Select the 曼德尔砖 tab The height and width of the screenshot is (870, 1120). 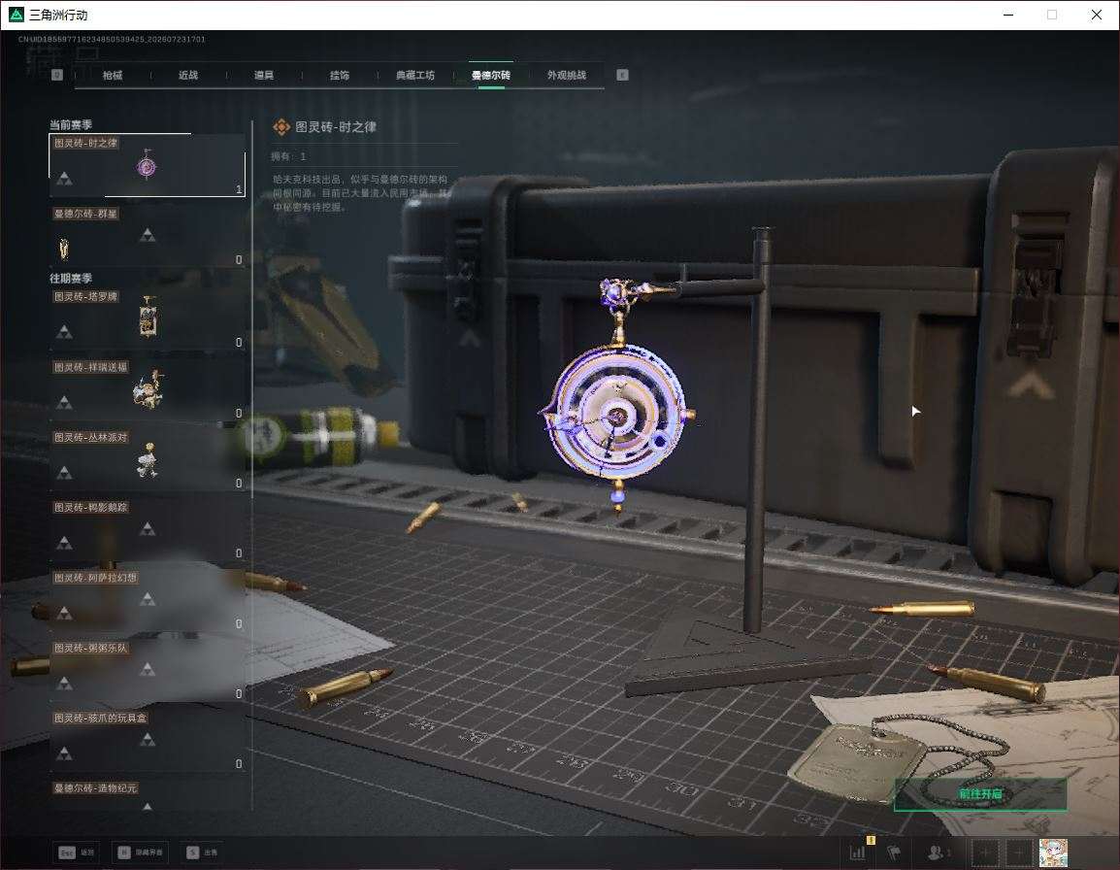click(491, 75)
